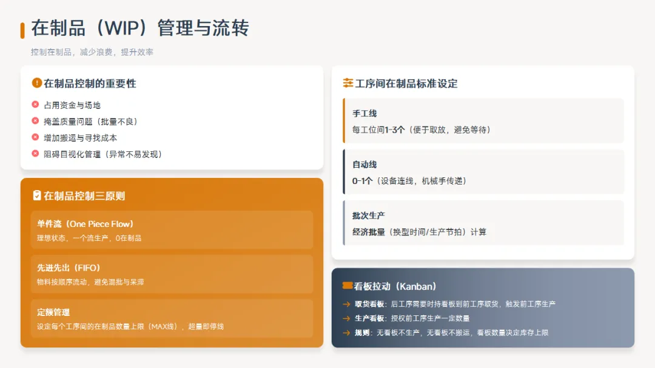Click the heading 看板拉动 (Kanban)
This screenshot has width=655, height=368.
point(395,286)
